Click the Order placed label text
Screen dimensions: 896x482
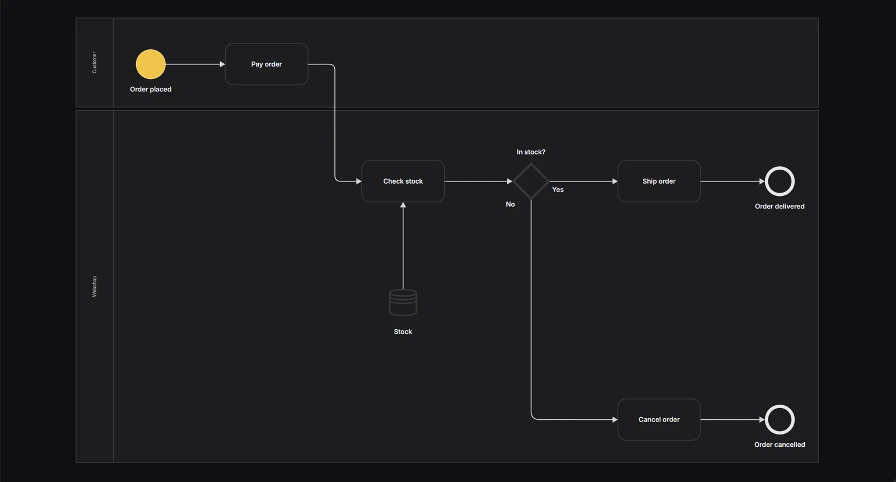151,90
